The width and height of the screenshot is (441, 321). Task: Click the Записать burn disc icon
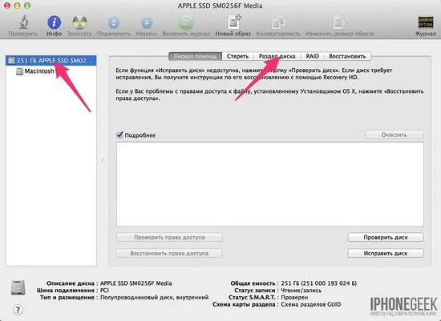(x=79, y=22)
